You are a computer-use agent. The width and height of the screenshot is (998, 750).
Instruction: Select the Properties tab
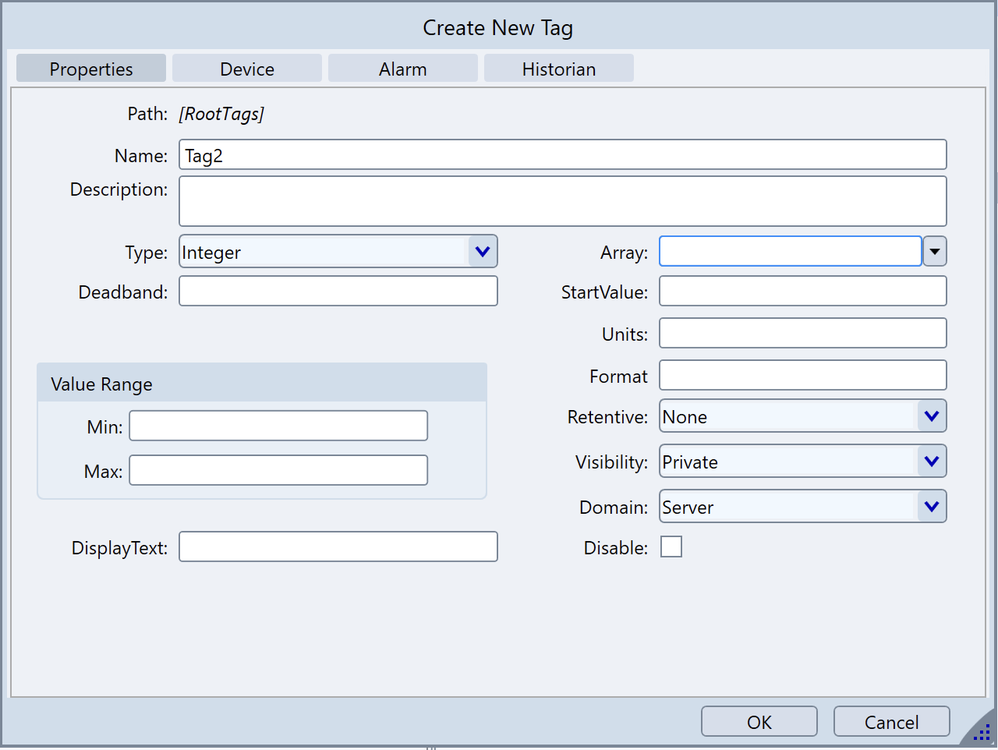point(91,69)
